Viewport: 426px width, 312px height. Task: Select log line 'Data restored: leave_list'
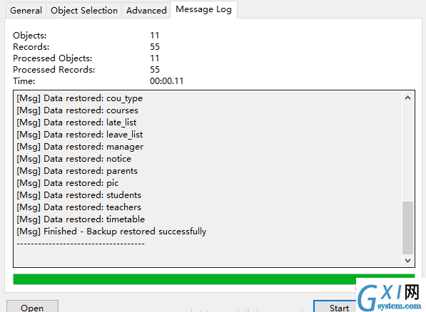point(80,135)
